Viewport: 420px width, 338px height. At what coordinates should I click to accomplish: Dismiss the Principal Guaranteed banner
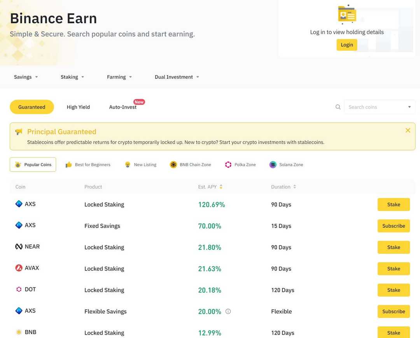pyautogui.click(x=408, y=130)
